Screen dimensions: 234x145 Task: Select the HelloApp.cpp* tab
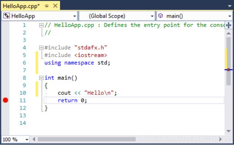21,6
